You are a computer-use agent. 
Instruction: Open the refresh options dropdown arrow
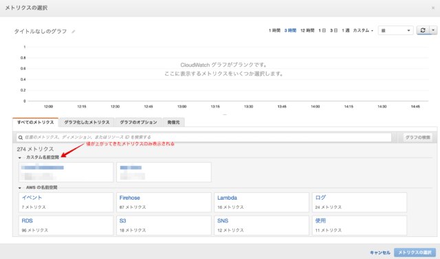click(x=434, y=30)
